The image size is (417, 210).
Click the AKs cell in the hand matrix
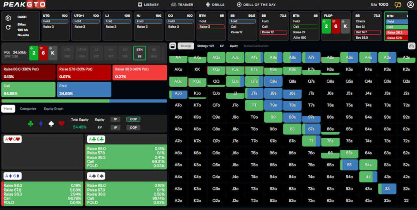[x=197, y=58]
